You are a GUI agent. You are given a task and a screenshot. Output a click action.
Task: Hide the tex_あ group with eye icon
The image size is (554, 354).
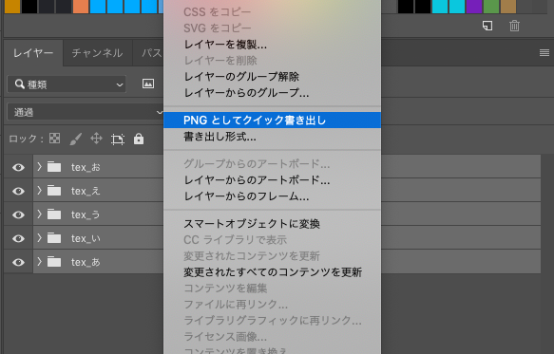click(x=18, y=262)
